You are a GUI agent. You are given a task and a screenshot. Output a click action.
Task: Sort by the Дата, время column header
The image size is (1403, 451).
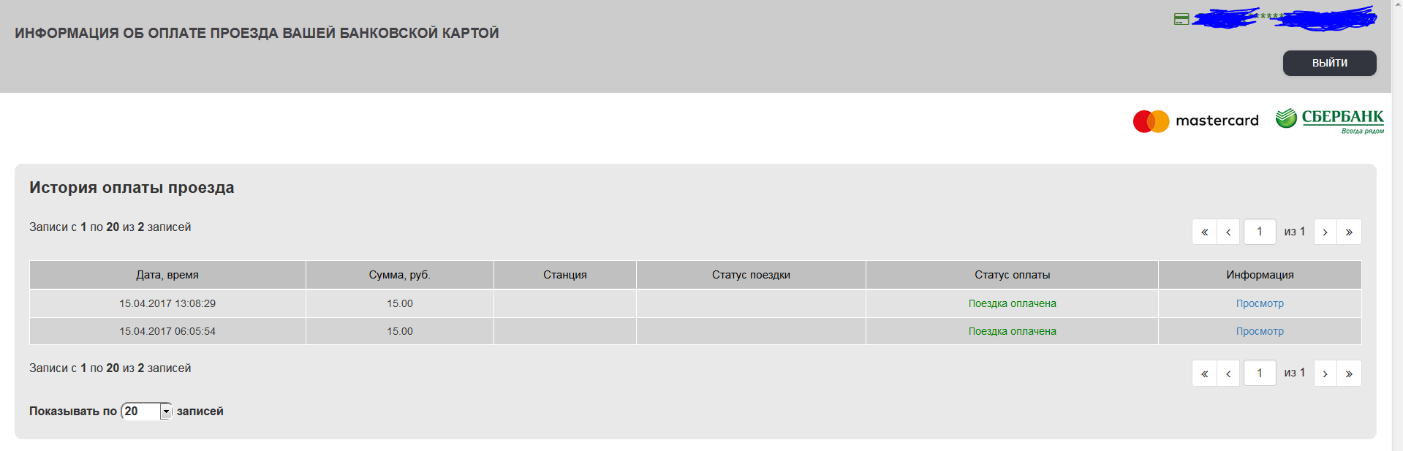pos(167,275)
